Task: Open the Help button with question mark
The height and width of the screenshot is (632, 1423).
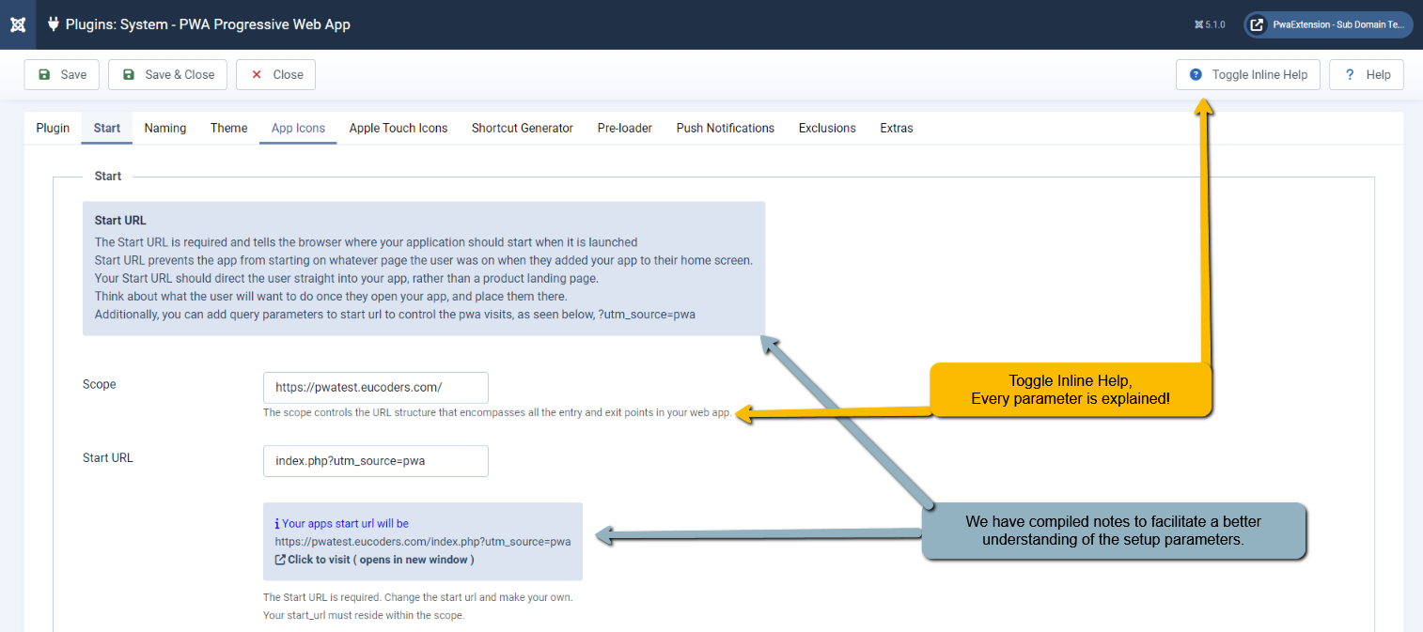Action: (x=1367, y=75)
